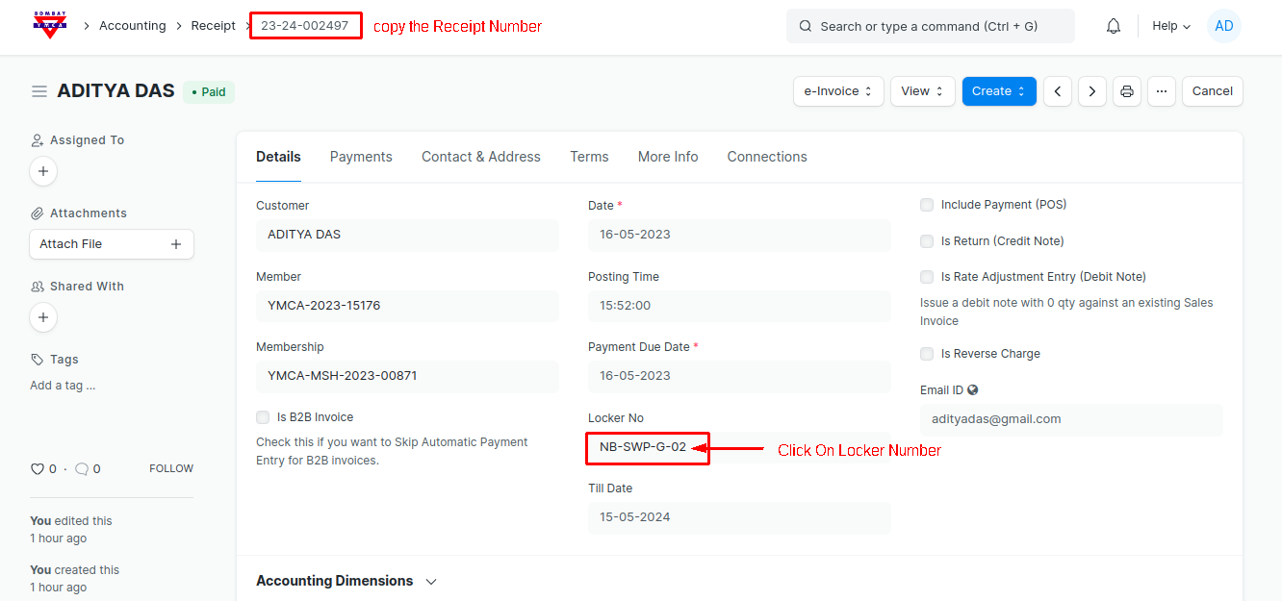Click the search command bar
Viewport: 1282px width, 601px height.
(x=930, y=26)
